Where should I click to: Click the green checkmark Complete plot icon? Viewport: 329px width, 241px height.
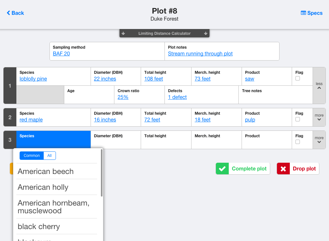[x=222, y=169]
